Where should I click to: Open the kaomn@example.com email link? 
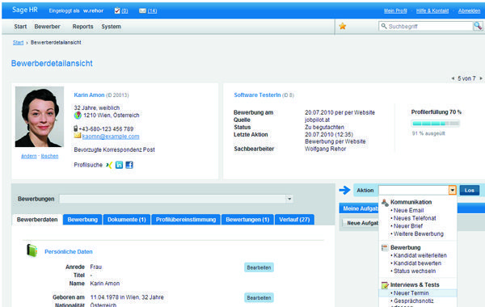(111, 137)
